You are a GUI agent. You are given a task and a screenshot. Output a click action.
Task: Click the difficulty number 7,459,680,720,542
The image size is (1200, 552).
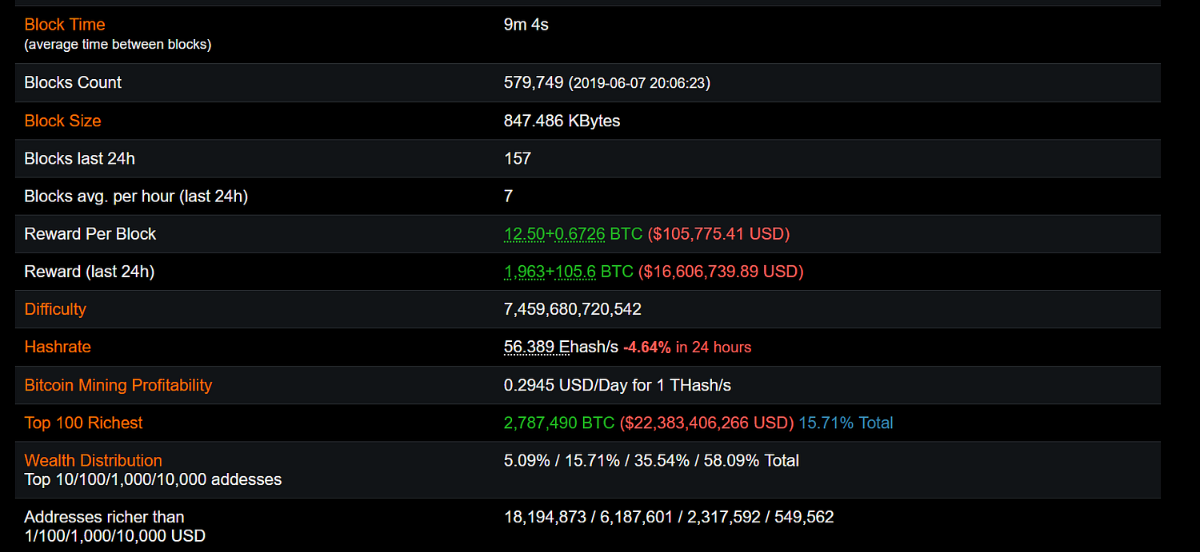[x=573, y=309]
